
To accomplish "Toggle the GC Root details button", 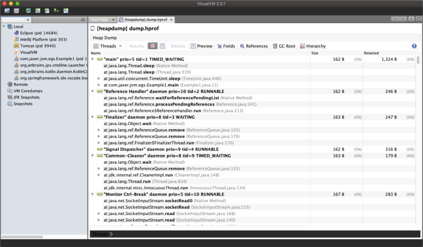I will point(284,46).
